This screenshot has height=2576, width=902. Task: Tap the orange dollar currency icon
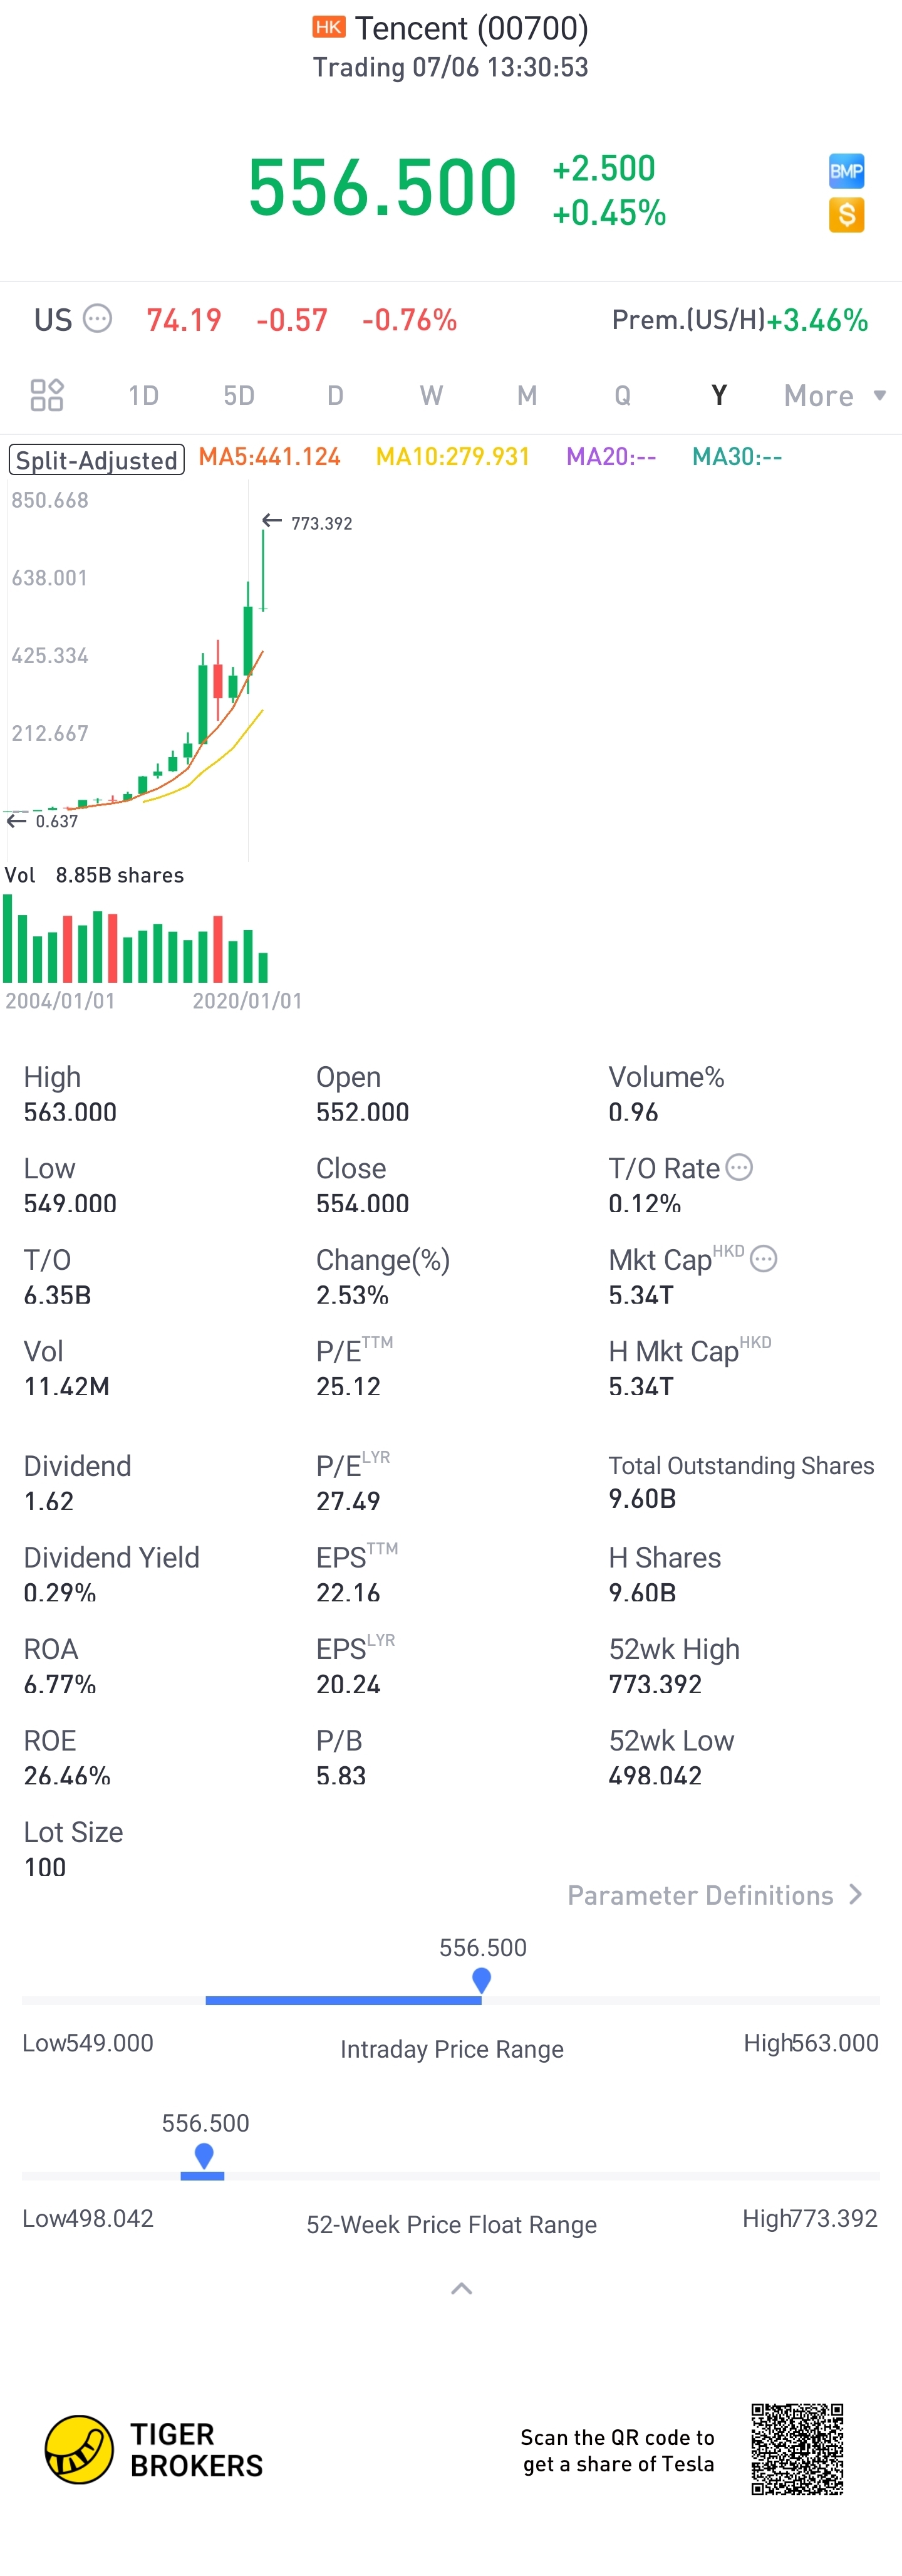[x=846, y=215]
